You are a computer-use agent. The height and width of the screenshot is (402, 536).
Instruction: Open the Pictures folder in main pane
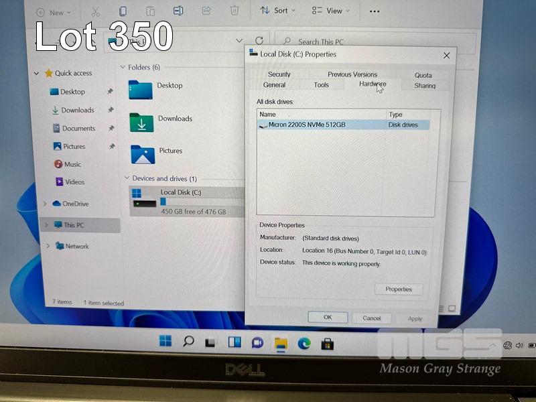143,154
